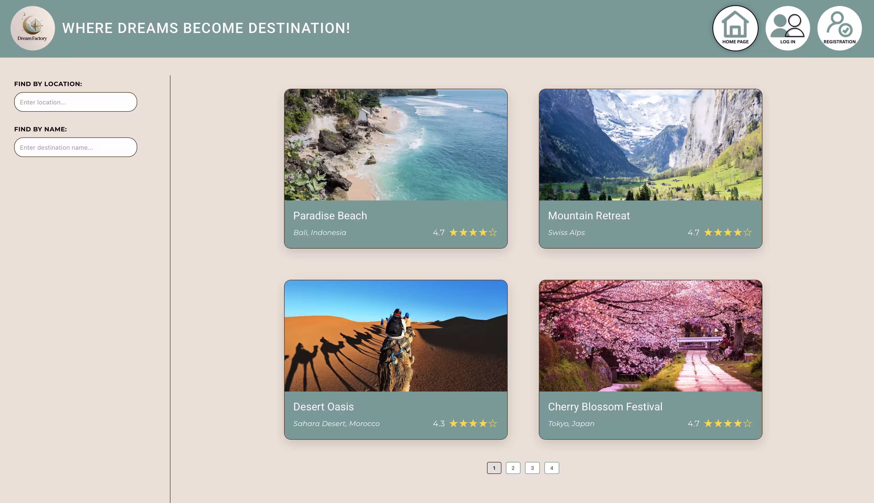
Task: Open the Desert Oasis camel photo
Action: click(396, 336)
